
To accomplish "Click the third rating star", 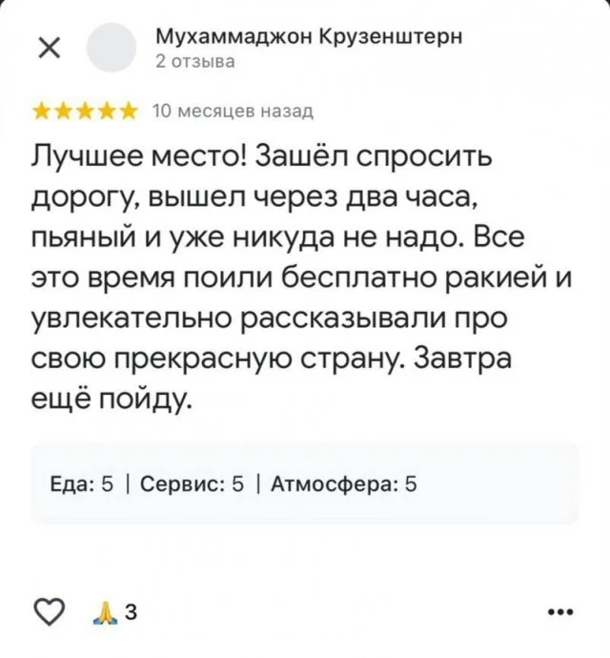I will click(x=84, y=113).
